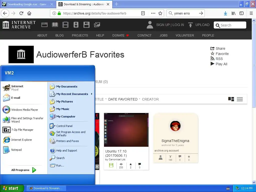Open the Downloads arrow icon
This screenshot has height=192, width=256.
225,13
